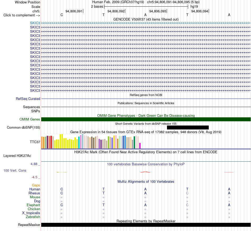The image size is (251, 231).
Task: Open the TTC37 GTEx expression bar chart
Action: 91,141
